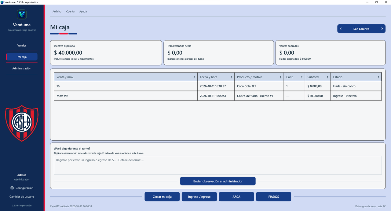Click Cobro de fiado · cliente #1 cell
The width and height of the screenshot is (391, 211).
259,96
